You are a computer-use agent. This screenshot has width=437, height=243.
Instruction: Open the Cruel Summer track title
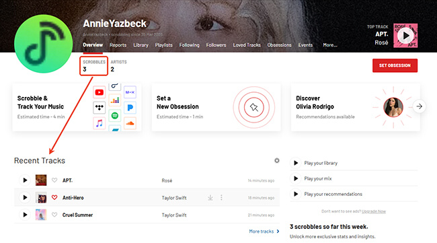click(x=77, y=215)
